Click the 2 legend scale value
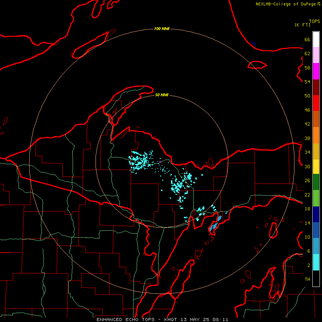 pyautogui.click(x=309, y=265)
